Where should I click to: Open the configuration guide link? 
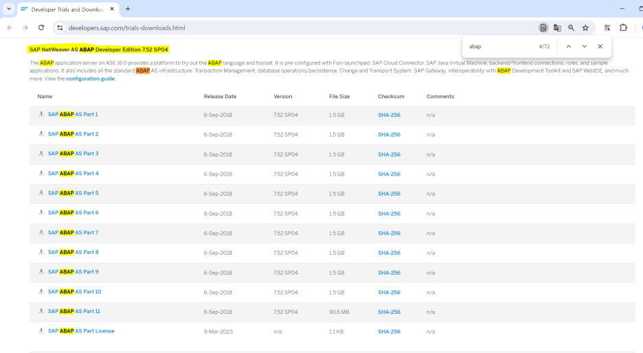[x=90, y=79]
